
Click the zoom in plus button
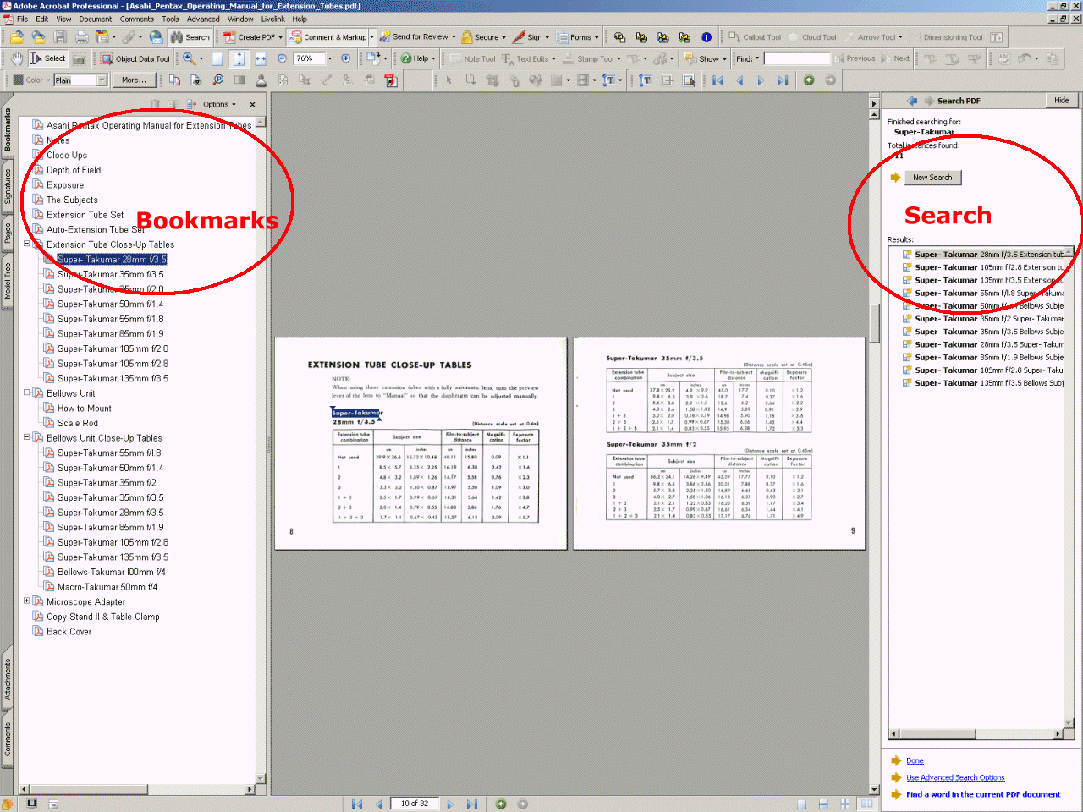tap(345, 58)
